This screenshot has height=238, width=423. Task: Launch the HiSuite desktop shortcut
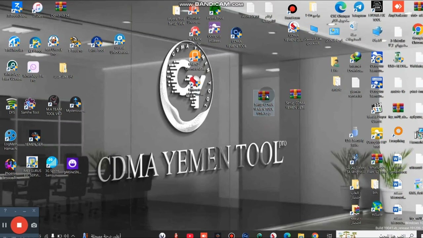[x=377, y=209]
